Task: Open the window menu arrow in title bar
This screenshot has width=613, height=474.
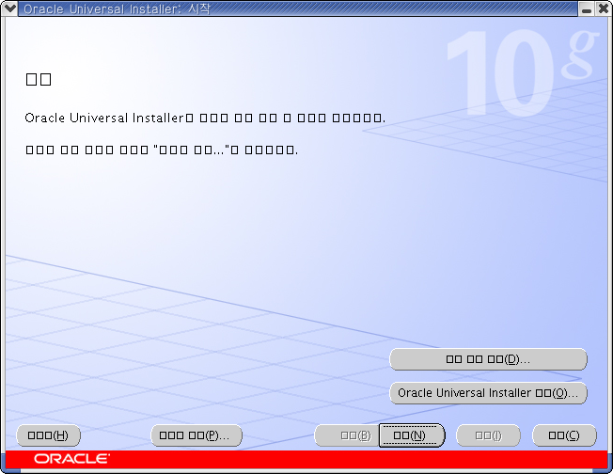Action: 9,8
